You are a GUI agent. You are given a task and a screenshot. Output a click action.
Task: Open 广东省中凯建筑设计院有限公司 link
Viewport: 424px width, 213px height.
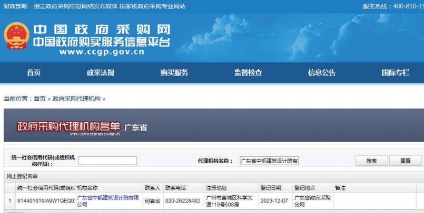coord(108,201)
